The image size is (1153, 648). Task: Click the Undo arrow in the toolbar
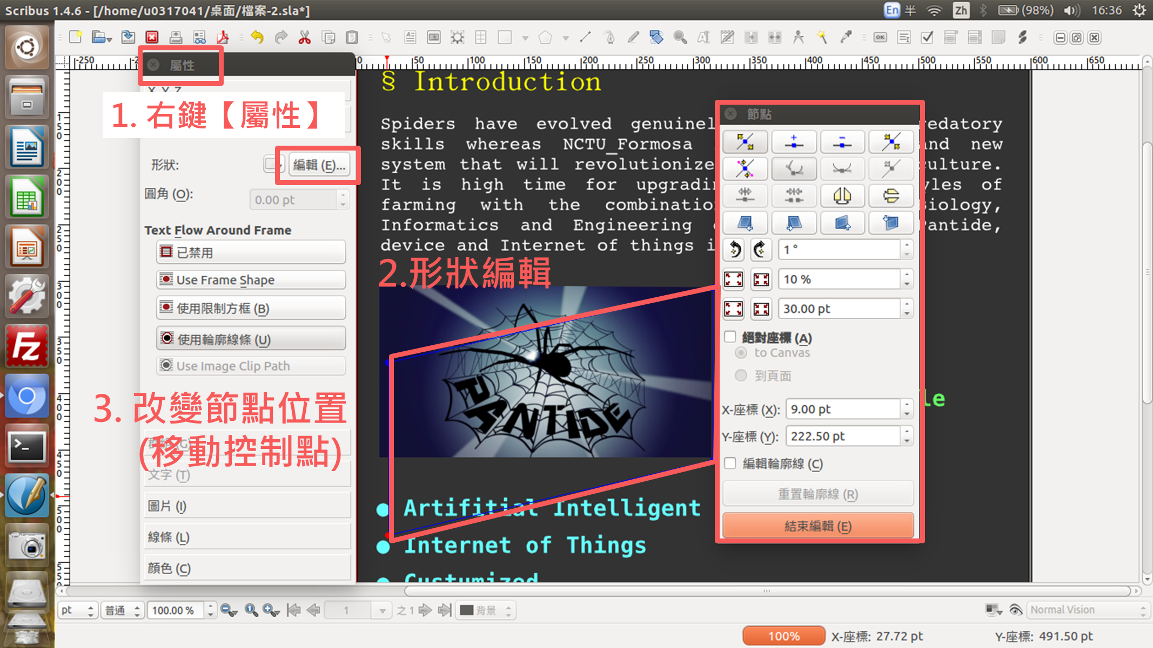[257, 37]
